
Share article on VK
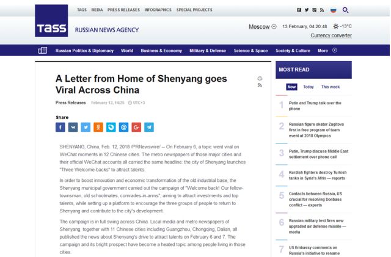click(x=73, y=127)
